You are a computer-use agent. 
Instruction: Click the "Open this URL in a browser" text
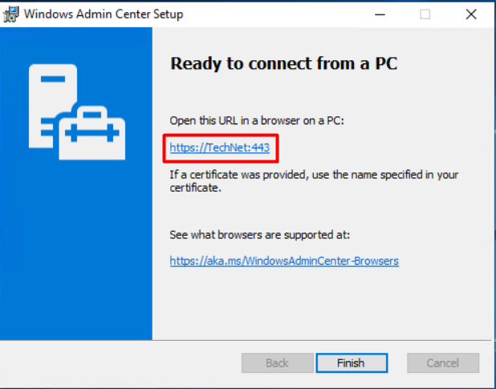point(257,121)
